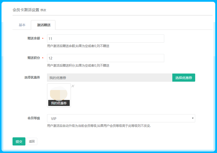This screenshot has width=217, height=153.
Task: Click the 选择优惠券 green button
Action: coord(184,77)
